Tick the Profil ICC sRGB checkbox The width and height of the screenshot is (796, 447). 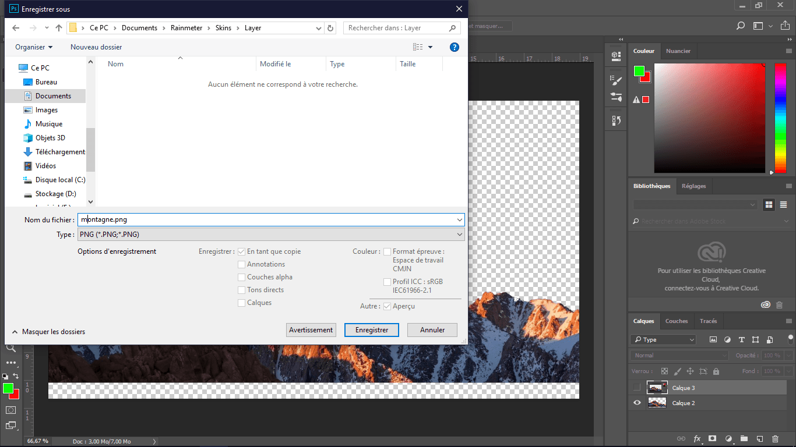(388, 282)
